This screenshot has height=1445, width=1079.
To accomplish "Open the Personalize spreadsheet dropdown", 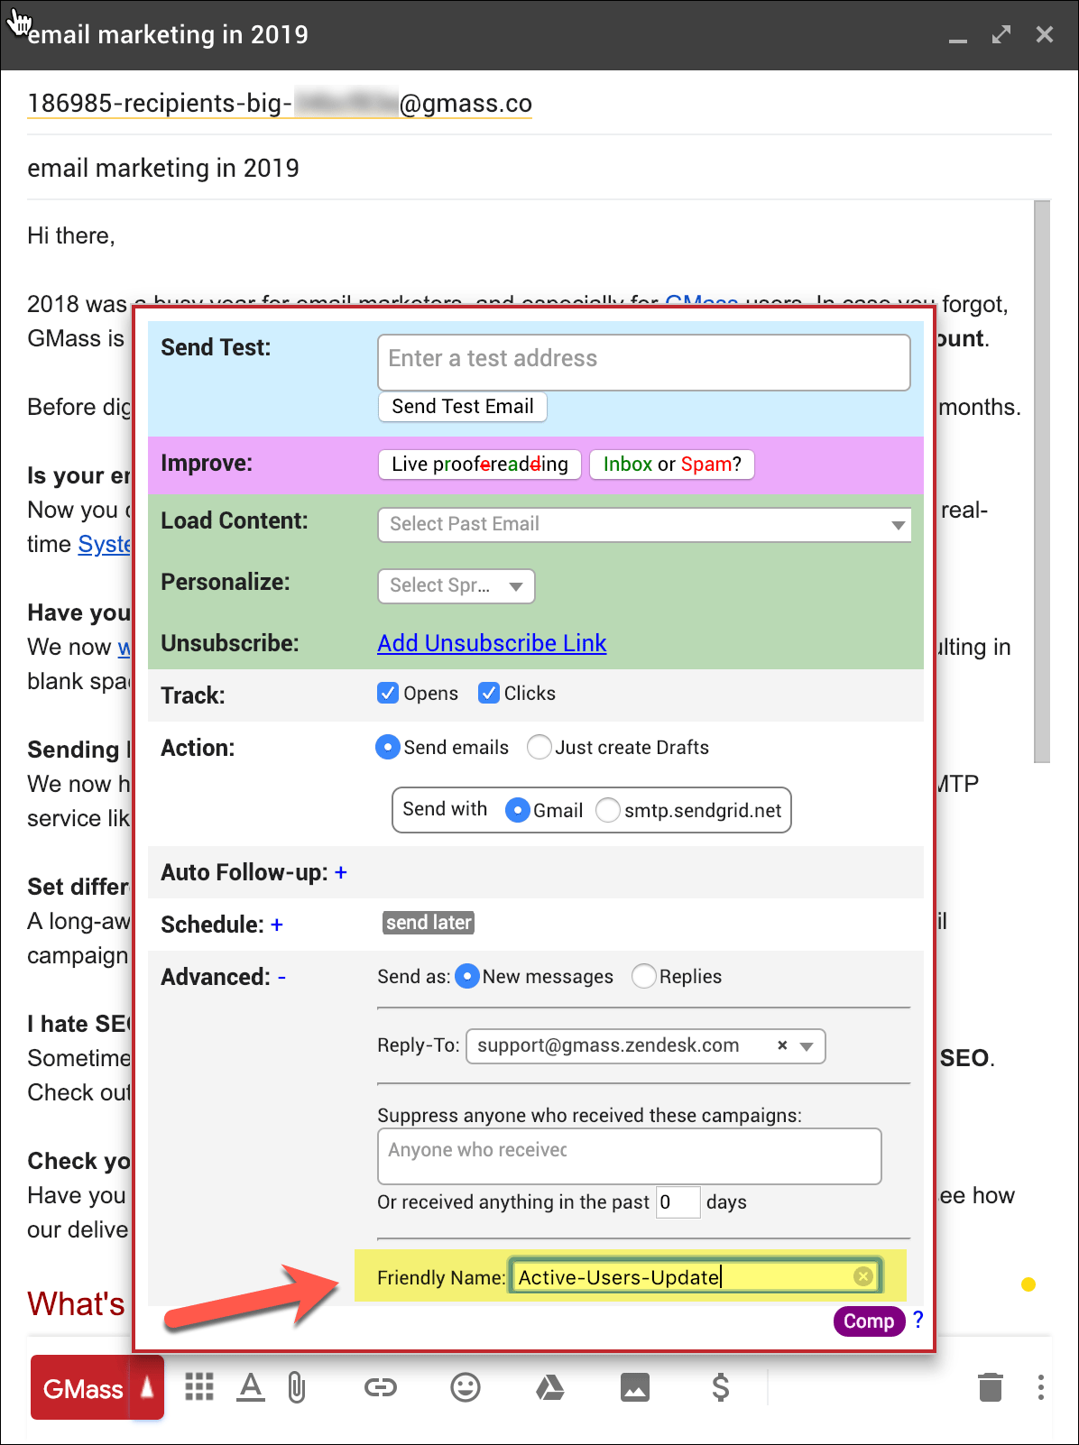I will [x=456, y=585].
